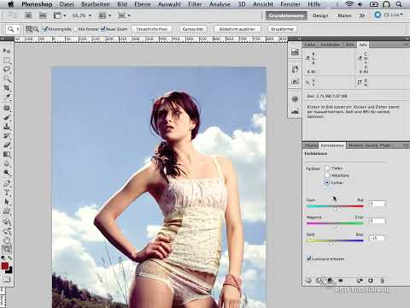Click the Druckformat button
410x308 pixels.
point(282,29)
